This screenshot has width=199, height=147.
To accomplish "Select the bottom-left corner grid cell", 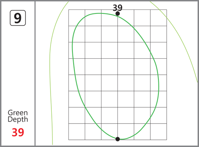I will 77,132.
